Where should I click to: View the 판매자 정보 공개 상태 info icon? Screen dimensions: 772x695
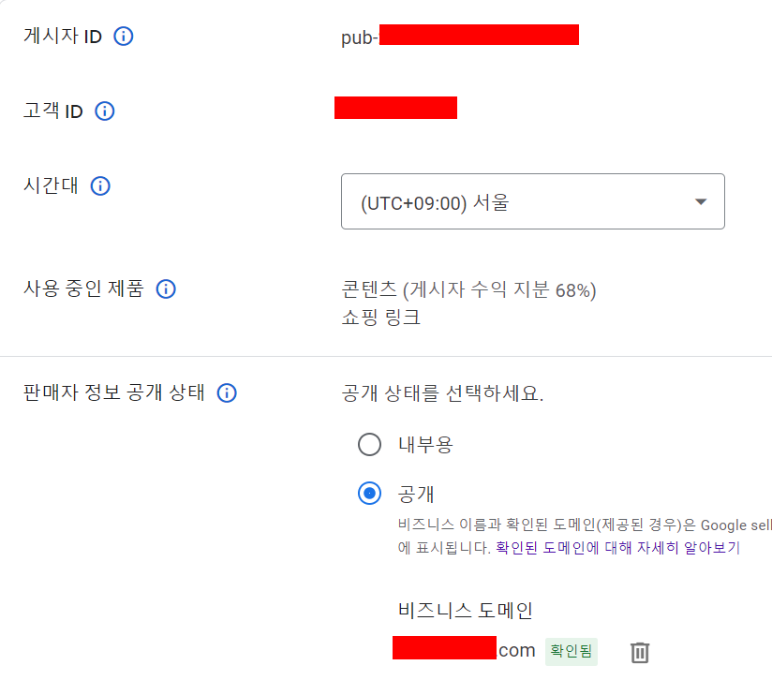tap(227, 392)
